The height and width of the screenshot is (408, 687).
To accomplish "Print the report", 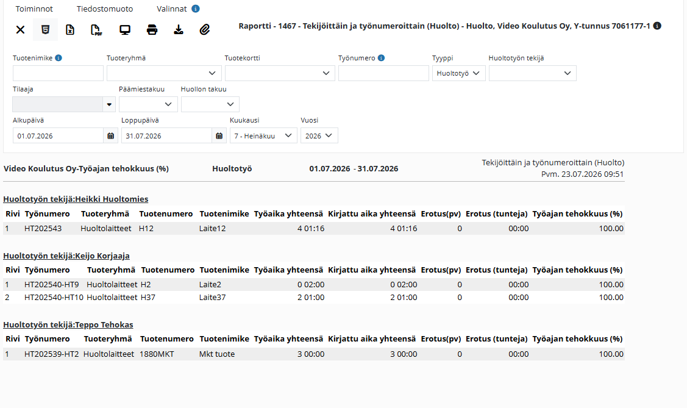I will tap(152, 30).
